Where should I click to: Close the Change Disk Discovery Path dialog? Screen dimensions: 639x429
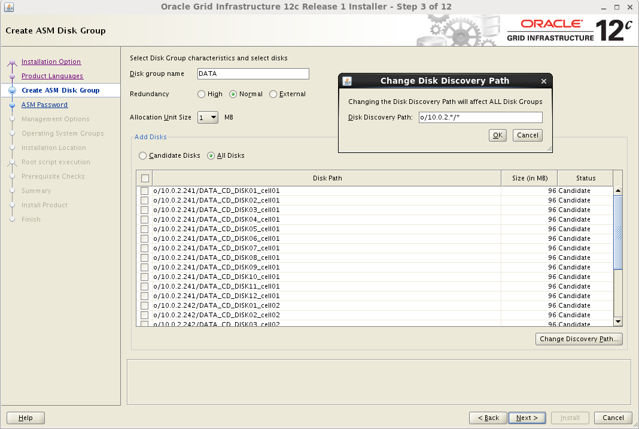[x=544, y=81]
